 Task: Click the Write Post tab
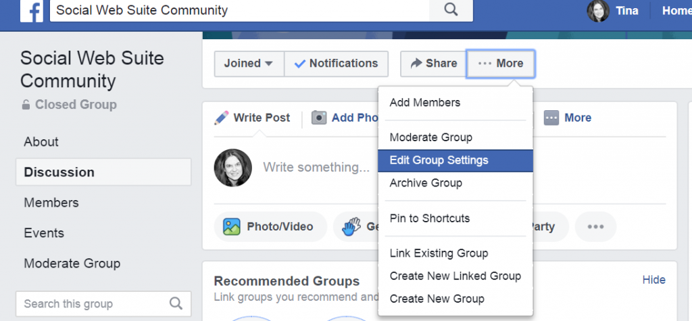252,118
